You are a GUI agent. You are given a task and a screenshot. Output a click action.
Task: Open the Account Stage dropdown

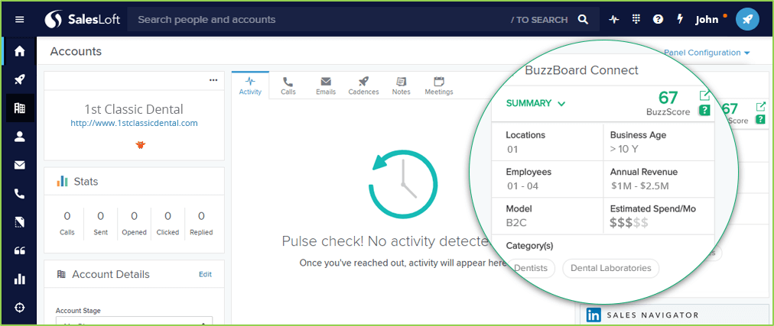click(134, 321)
